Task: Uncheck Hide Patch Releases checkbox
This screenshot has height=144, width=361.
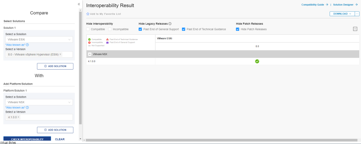Action: 238,29
